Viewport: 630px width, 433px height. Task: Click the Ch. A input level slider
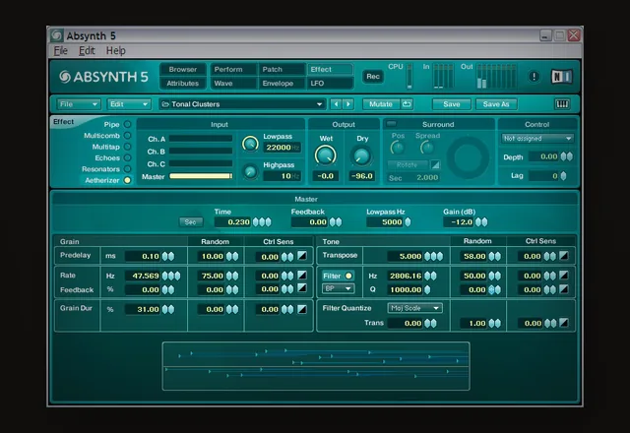(201, 139)
